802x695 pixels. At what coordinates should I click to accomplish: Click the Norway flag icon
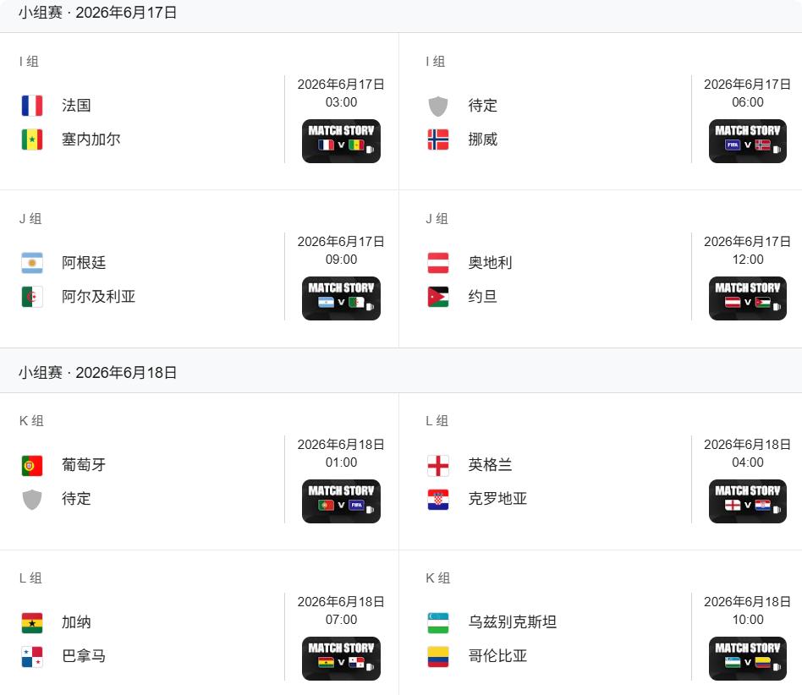(438, 140)
